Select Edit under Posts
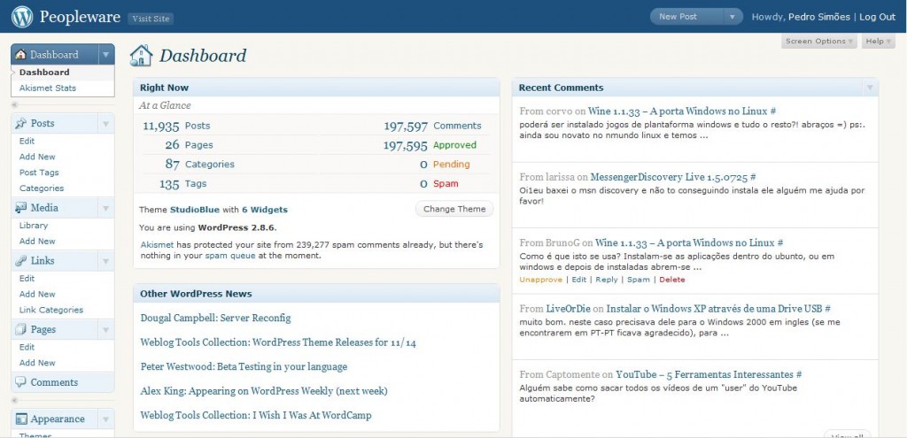The height and width of the screenshot is (438, 907). click(x=27, y=141)
